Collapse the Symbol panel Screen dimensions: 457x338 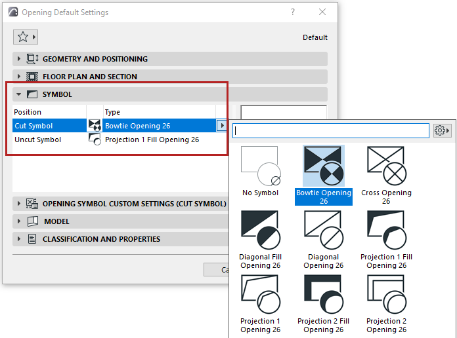pyautogui.click(x=19, y=94)
